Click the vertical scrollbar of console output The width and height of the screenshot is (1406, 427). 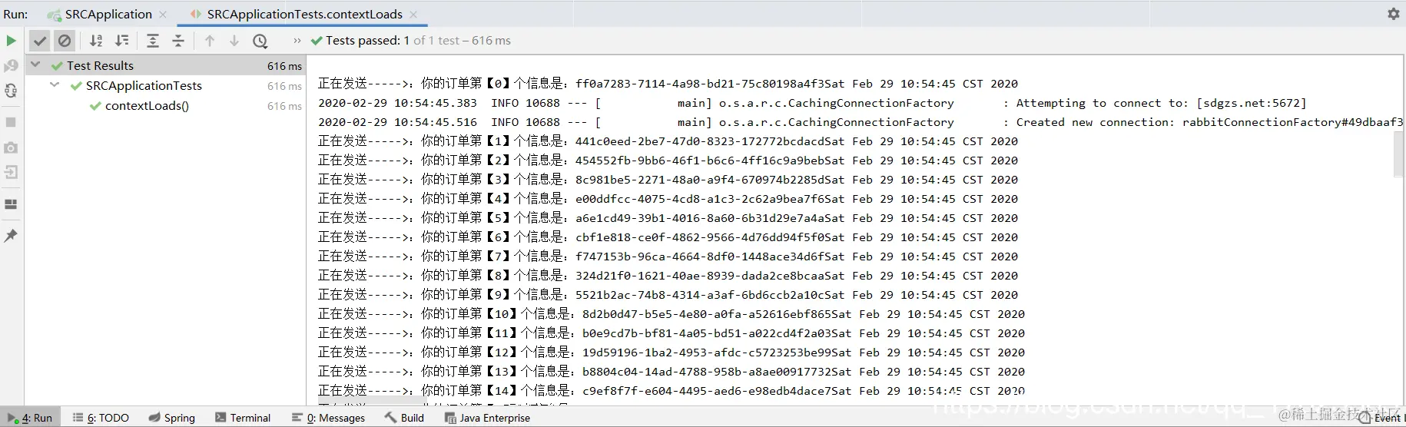pos(1398,155)
